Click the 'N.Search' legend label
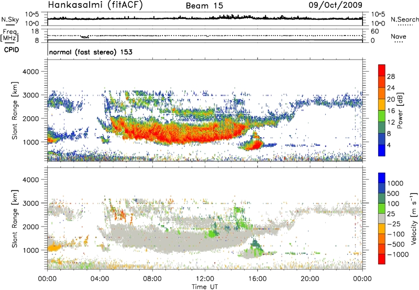 [404, 19]
